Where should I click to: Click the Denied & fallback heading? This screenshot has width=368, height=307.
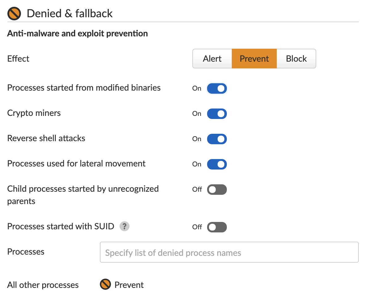(70, 13)
